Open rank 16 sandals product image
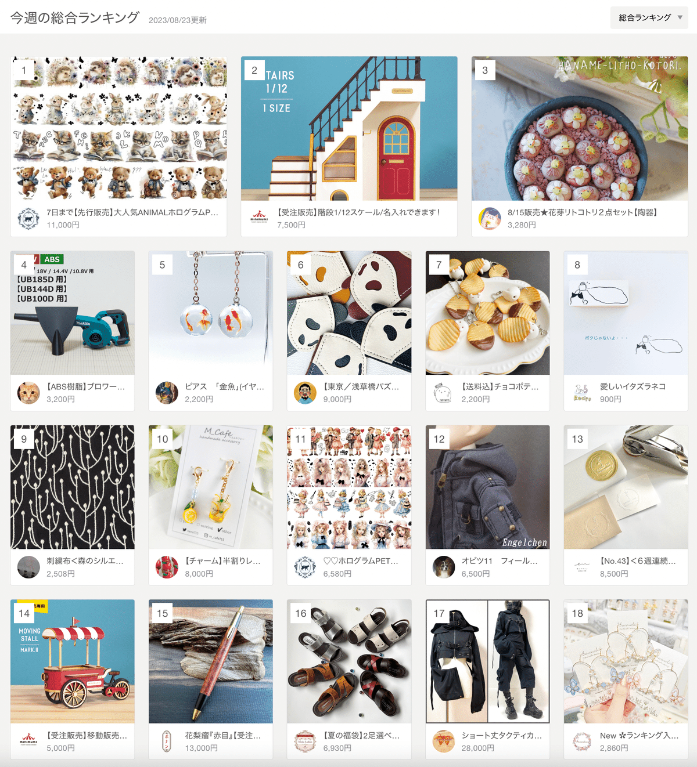Viewport: 697px width, 767px height. (x=349, y=661)
